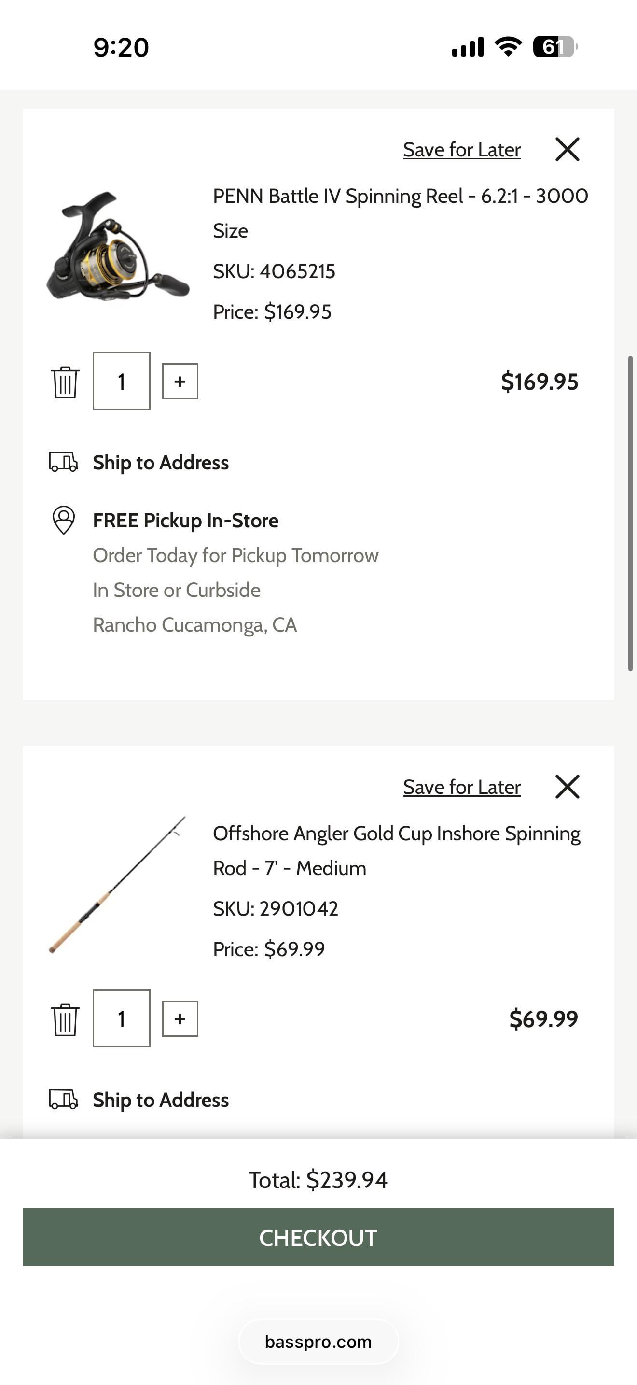Remove Offshore Angler rod using X icon
The height and width of the screenshot is (1385, 637).
pyautogui.click(x=567, y=787)
